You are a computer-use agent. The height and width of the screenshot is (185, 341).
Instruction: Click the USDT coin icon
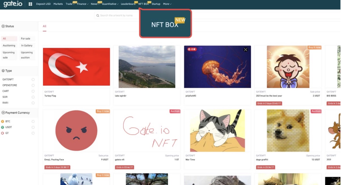coord(3,127)
